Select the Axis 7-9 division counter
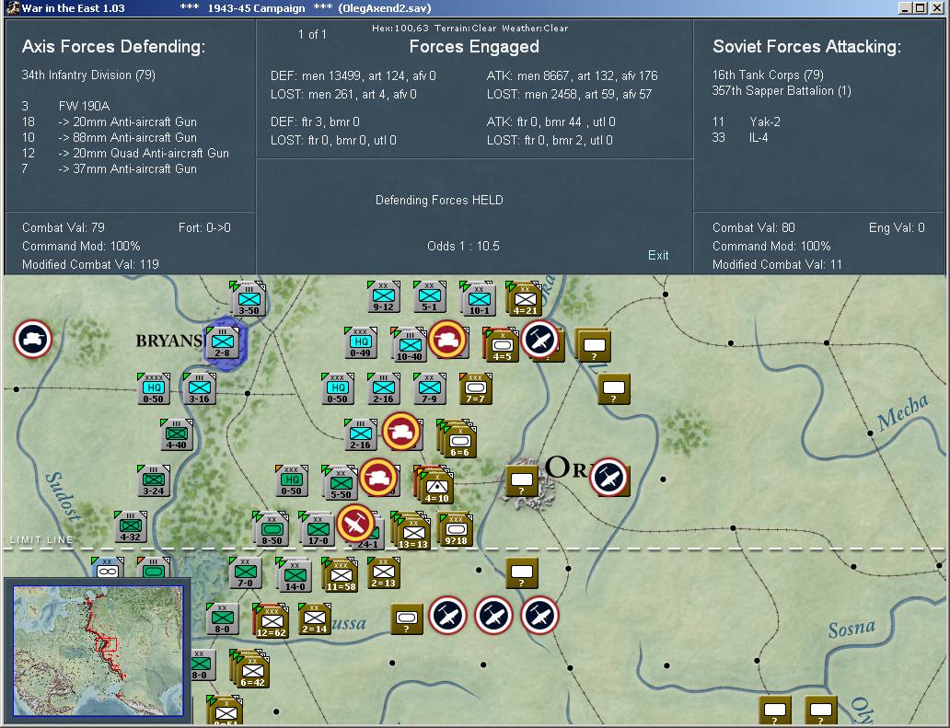The height and width of the screenshot is (728, 950). [x=430, y=388]
